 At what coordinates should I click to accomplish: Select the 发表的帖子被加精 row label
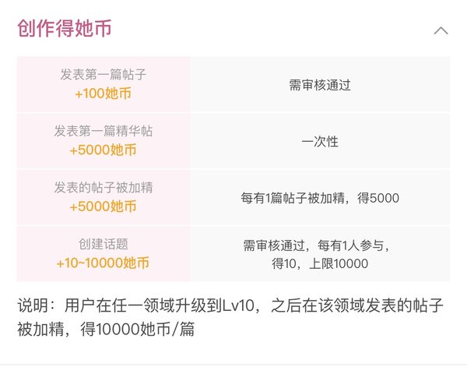pos(103,188)
